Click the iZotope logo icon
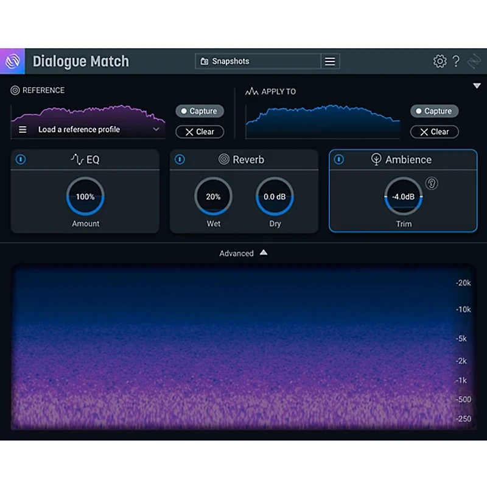Screen dimensions: 487x488 click(12, 61)
